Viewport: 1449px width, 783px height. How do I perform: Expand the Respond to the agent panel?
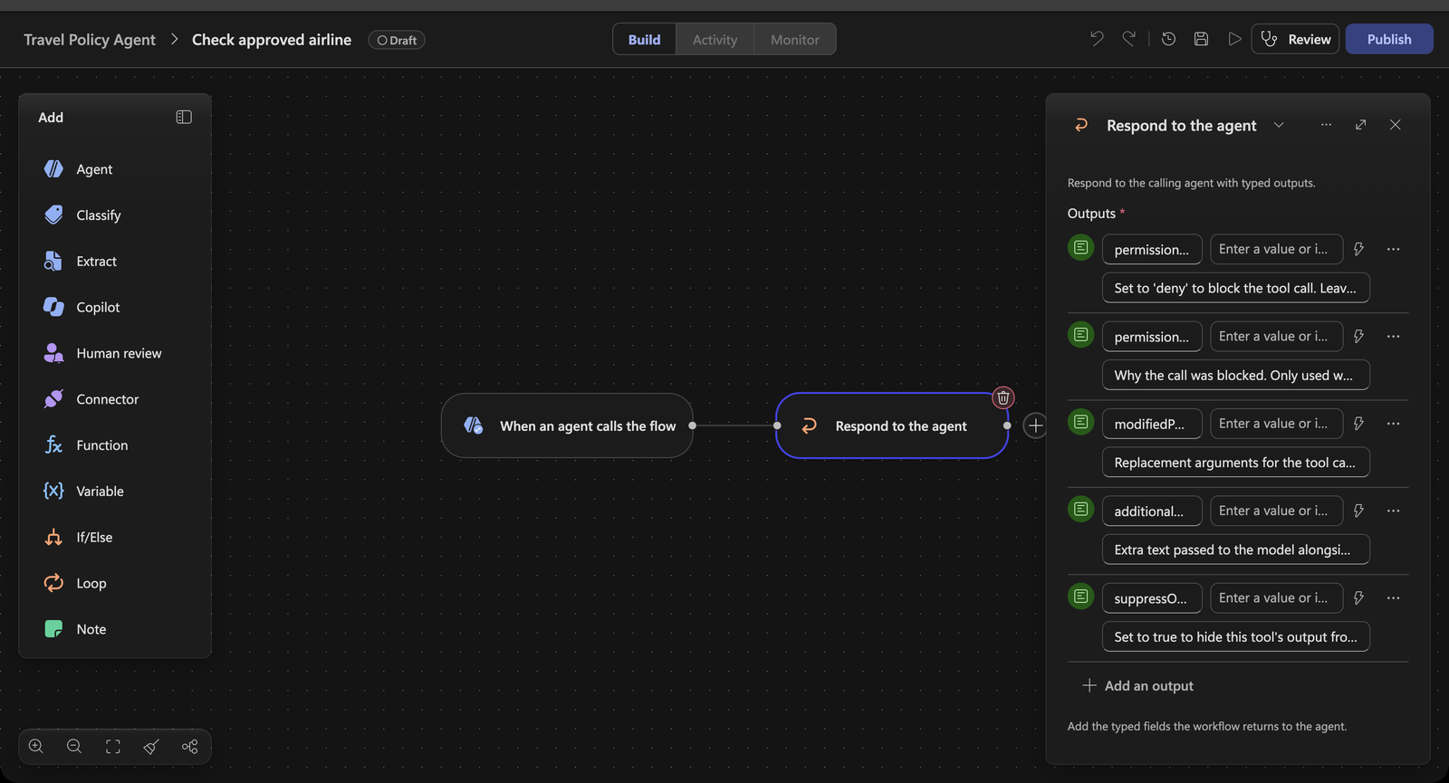tap(1360, 125)
